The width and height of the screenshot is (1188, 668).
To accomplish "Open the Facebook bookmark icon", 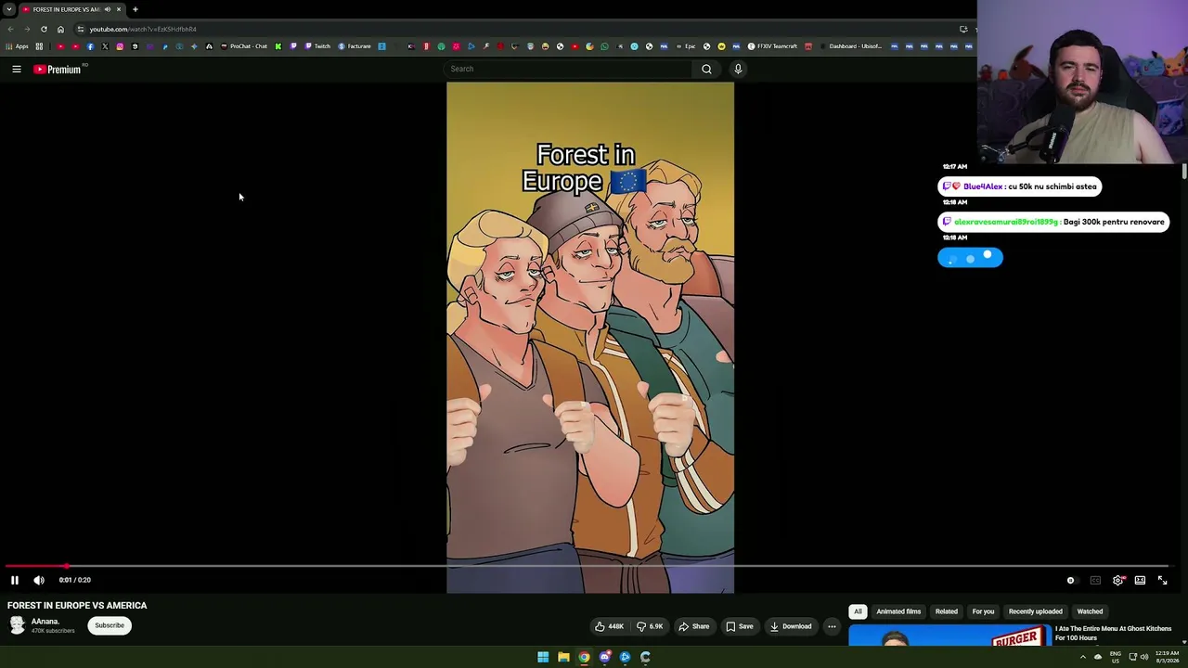I will [90, 46].
